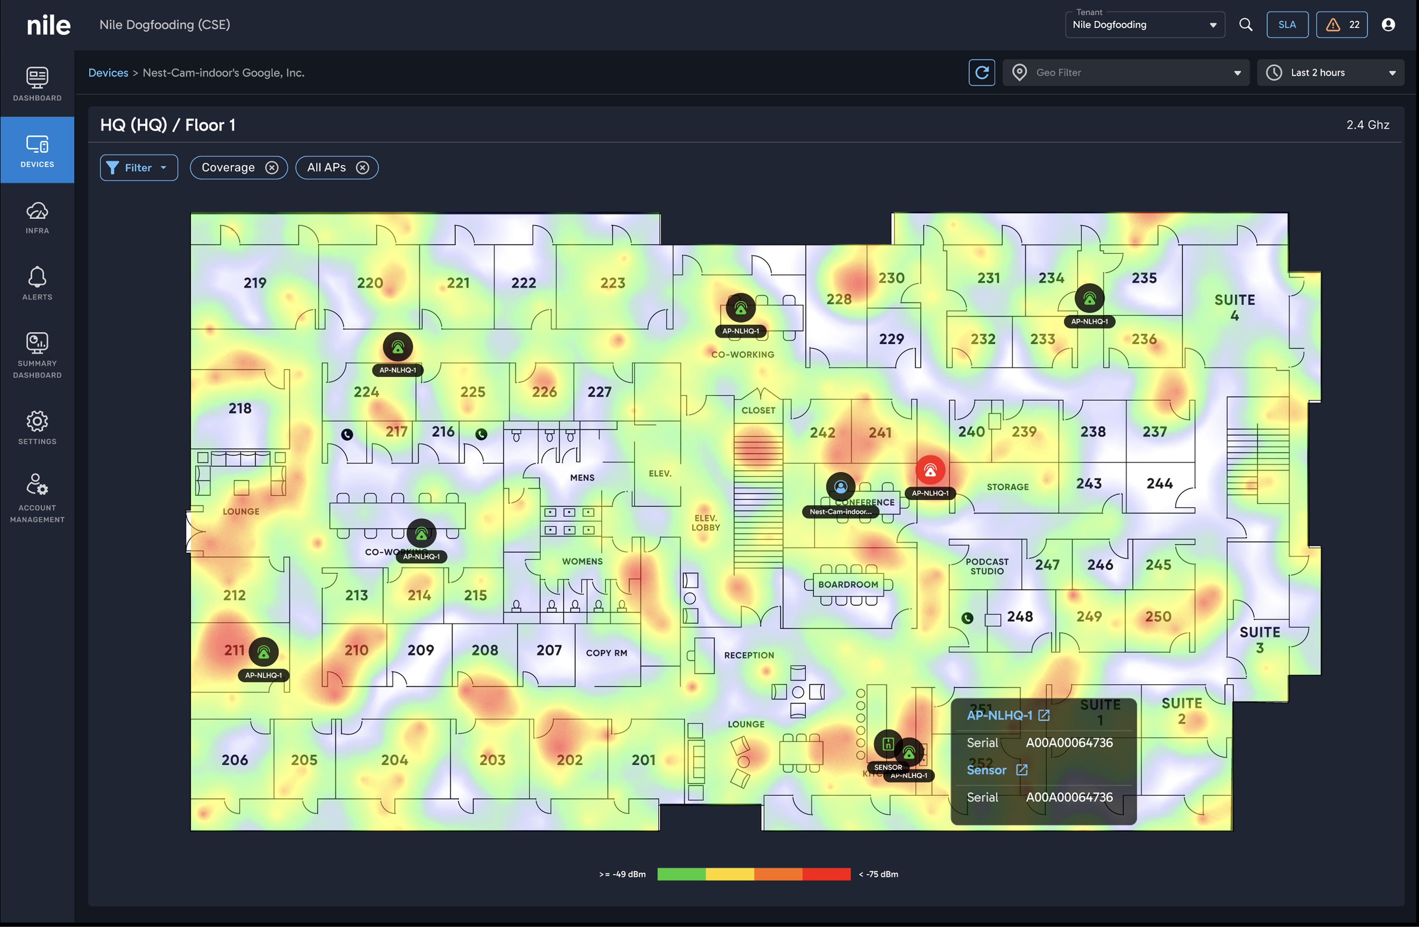
Task: Open the alerts warning badge showing 22
Action: (1341, 24)
